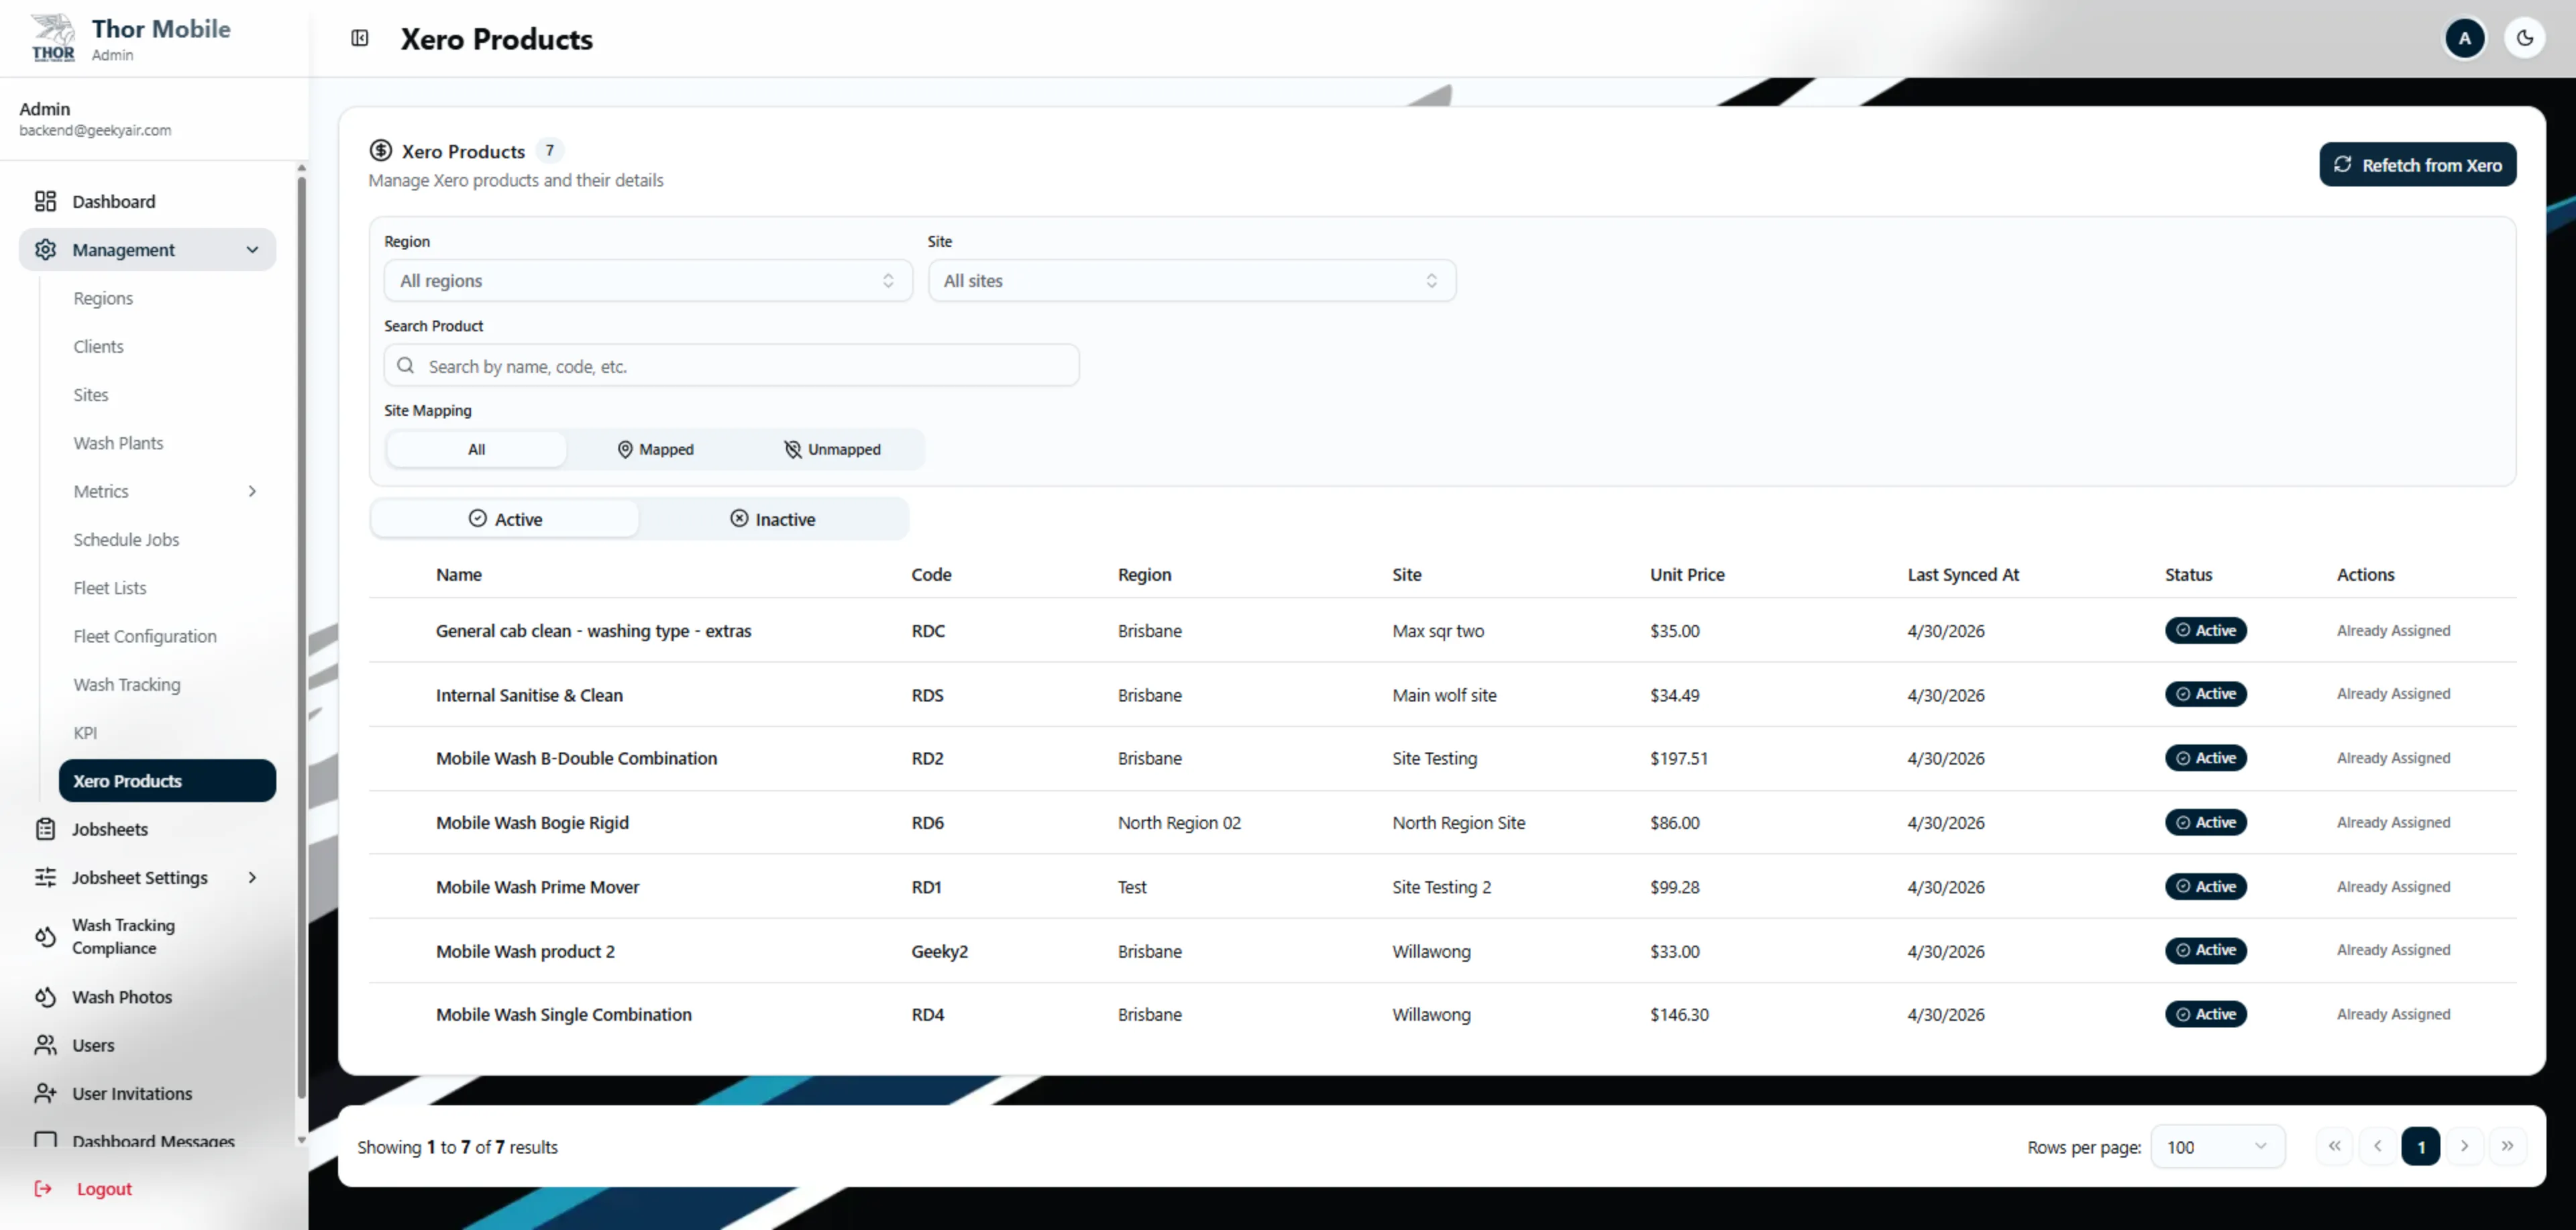Go to previous page chevron
Screen dimensions: 2576x1230
click(x=2377, y=1146)
